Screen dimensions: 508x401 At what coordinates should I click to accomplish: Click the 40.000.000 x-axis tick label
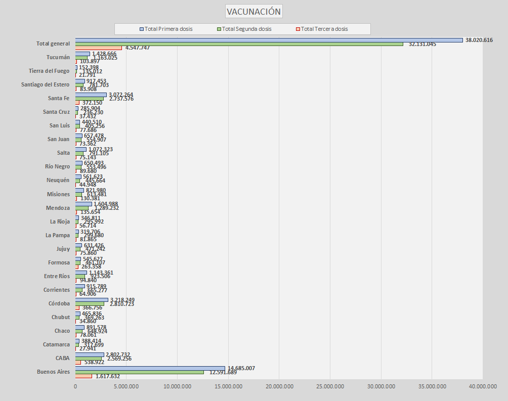(482, 386)
